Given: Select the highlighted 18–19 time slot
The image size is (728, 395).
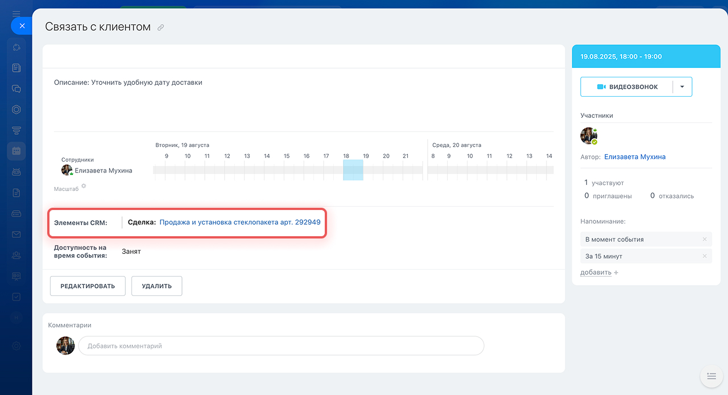Looking at the screenshot, I should pos(353,170).
